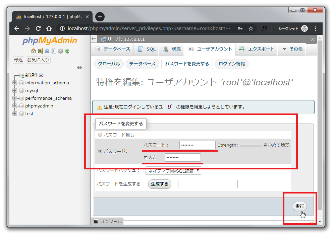Viewport: 332px width, 234px height.
Task: Click the 再入力 password field
Action: pos(182,157)
